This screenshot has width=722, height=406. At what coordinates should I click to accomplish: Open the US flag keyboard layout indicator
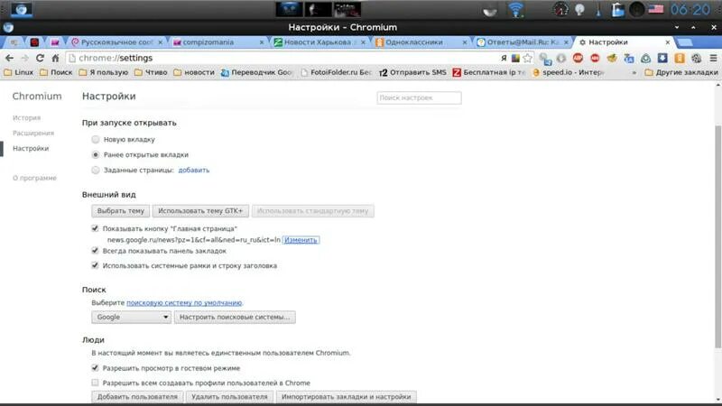[656, 9]
